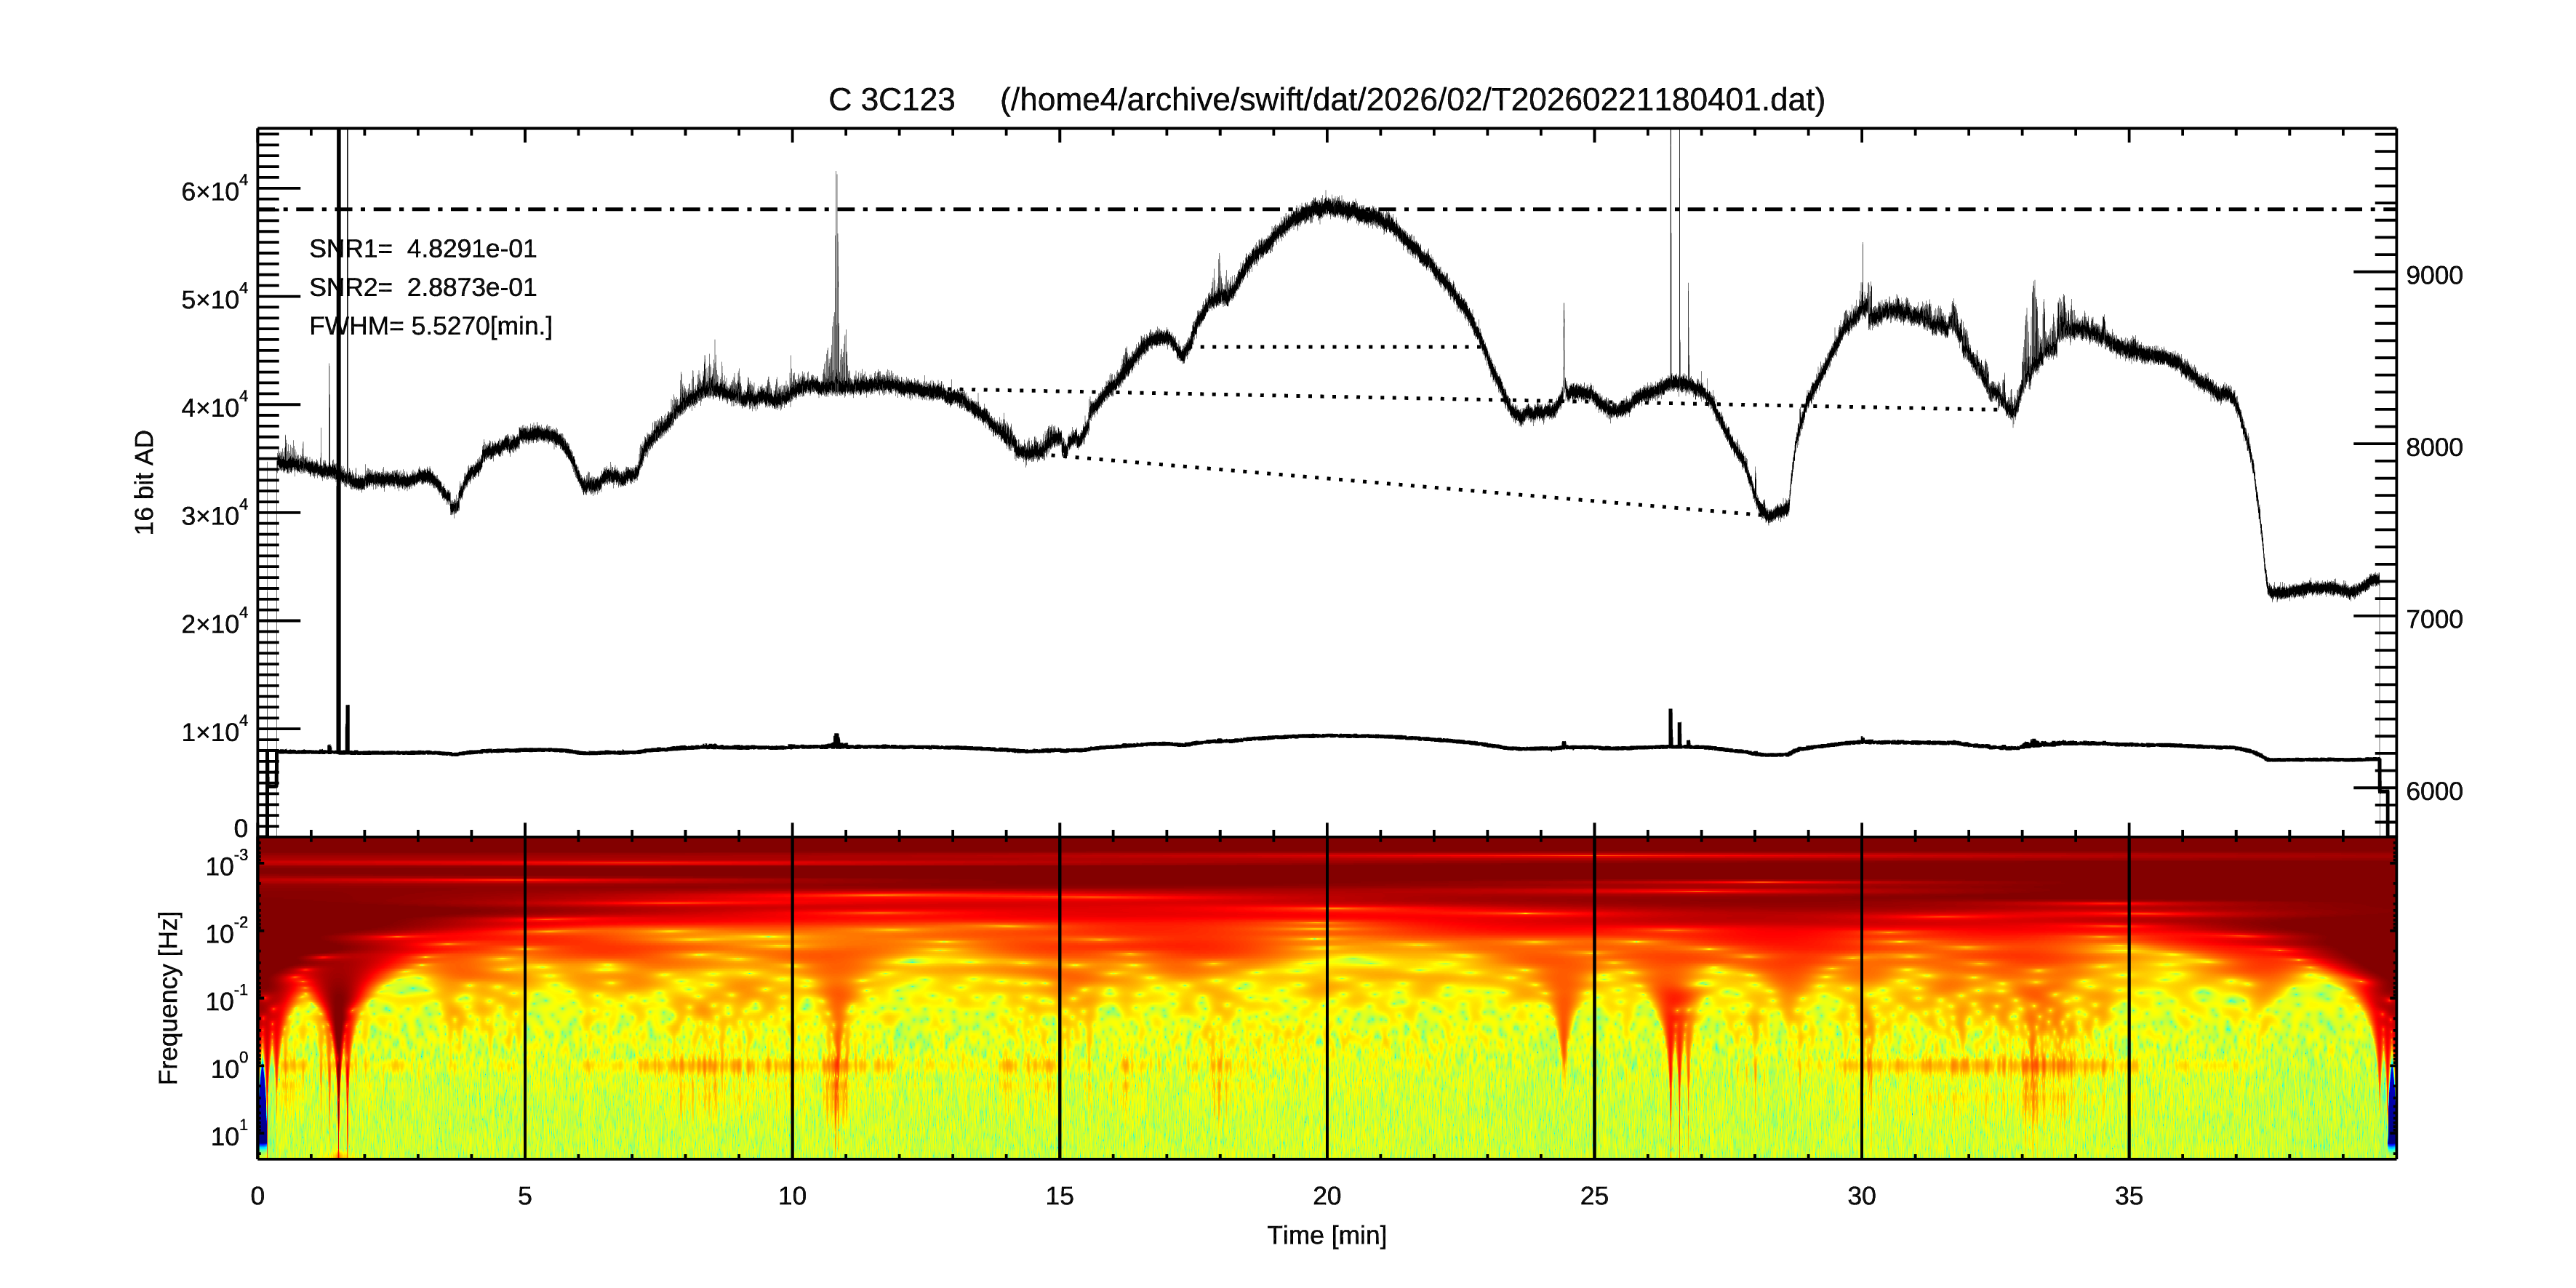Click the 5 minute tick label
This screenshot has width=2576, height=1288.
pos(524,1196)
